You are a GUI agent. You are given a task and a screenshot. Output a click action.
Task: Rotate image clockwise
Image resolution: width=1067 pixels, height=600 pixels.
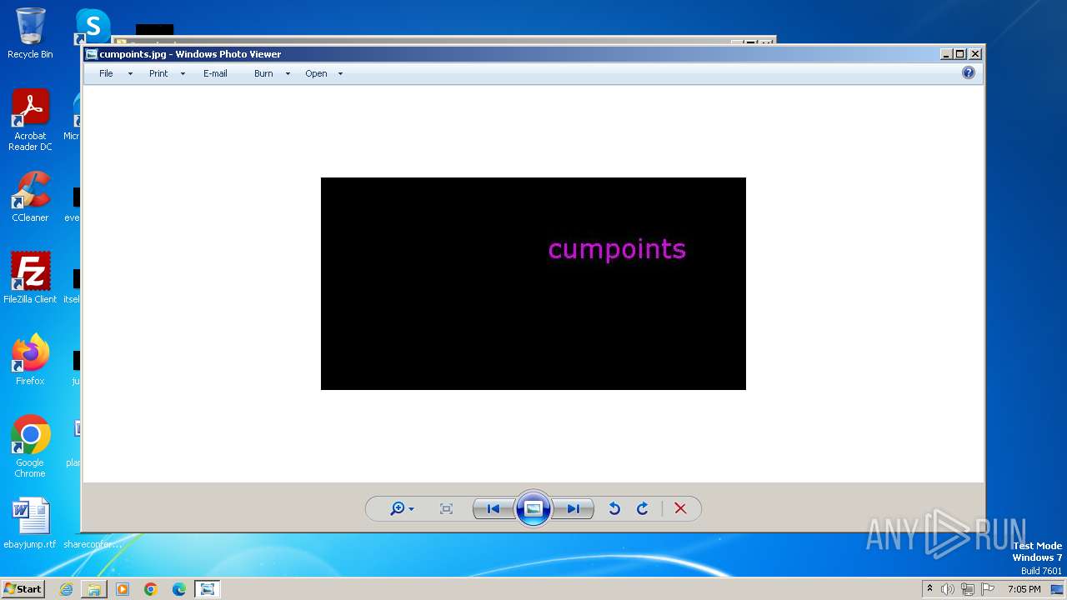[643, 508]
